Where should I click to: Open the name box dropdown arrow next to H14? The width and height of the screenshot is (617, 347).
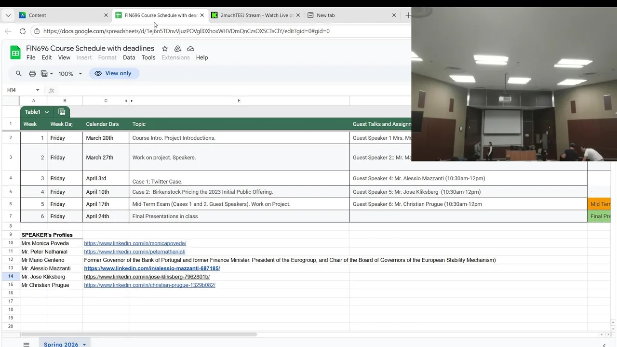(38, 90)
